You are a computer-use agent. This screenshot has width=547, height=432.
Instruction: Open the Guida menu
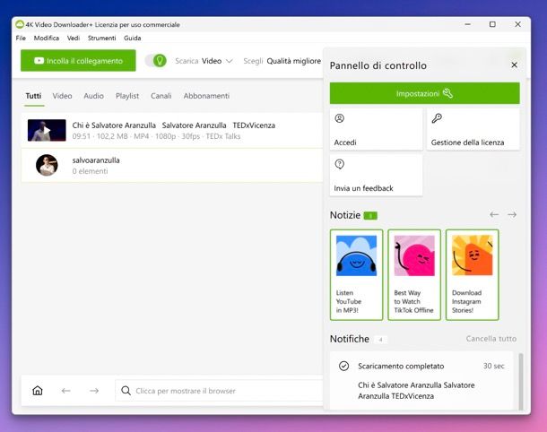132,38
